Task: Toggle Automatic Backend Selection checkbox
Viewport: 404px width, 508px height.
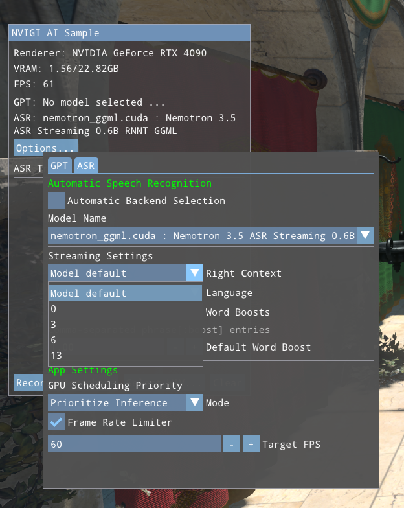Action: [56, 201]
